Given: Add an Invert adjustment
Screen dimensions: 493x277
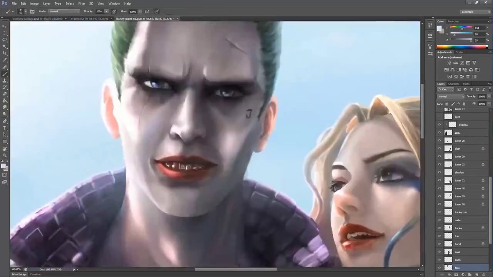Looking at the screenshot, I should (x=449, y=77).
